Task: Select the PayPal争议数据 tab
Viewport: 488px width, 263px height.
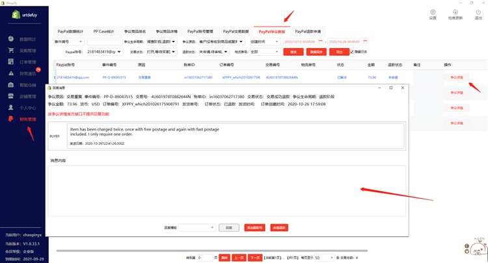Action: coord(272,31)
